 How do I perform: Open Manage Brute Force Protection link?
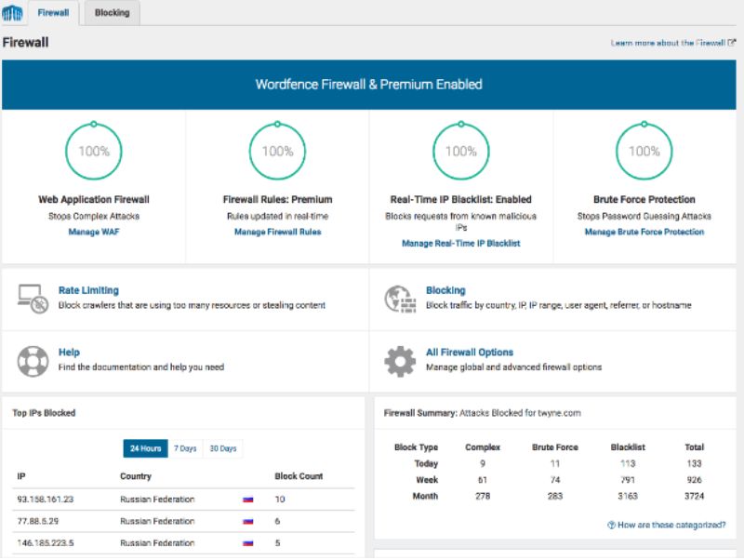point(644,232)
